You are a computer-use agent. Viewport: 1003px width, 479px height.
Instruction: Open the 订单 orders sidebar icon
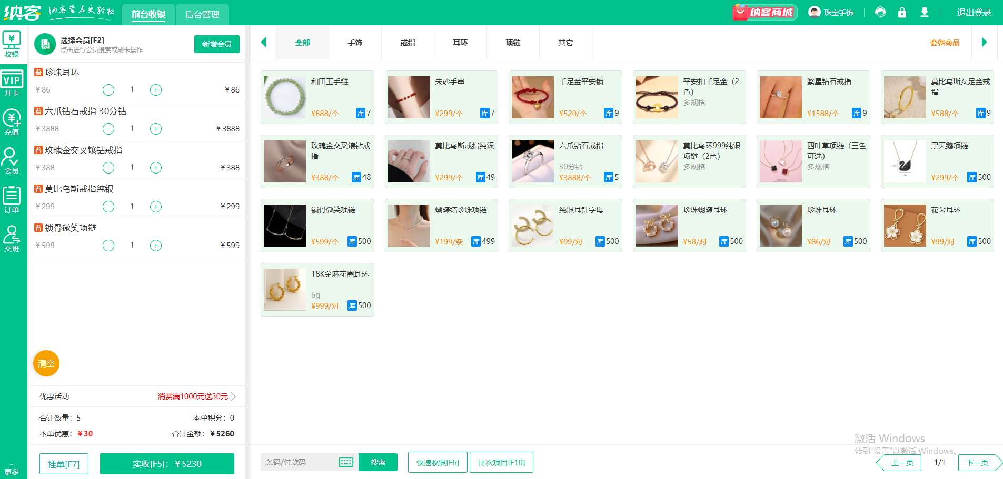pos(12,200)
